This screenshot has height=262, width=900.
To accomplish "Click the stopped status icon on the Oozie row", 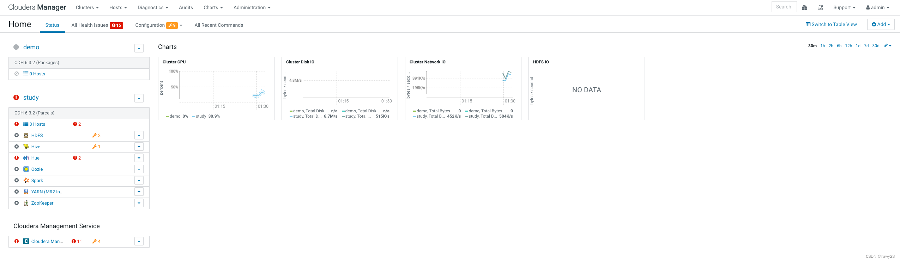I will pos(17,169).
